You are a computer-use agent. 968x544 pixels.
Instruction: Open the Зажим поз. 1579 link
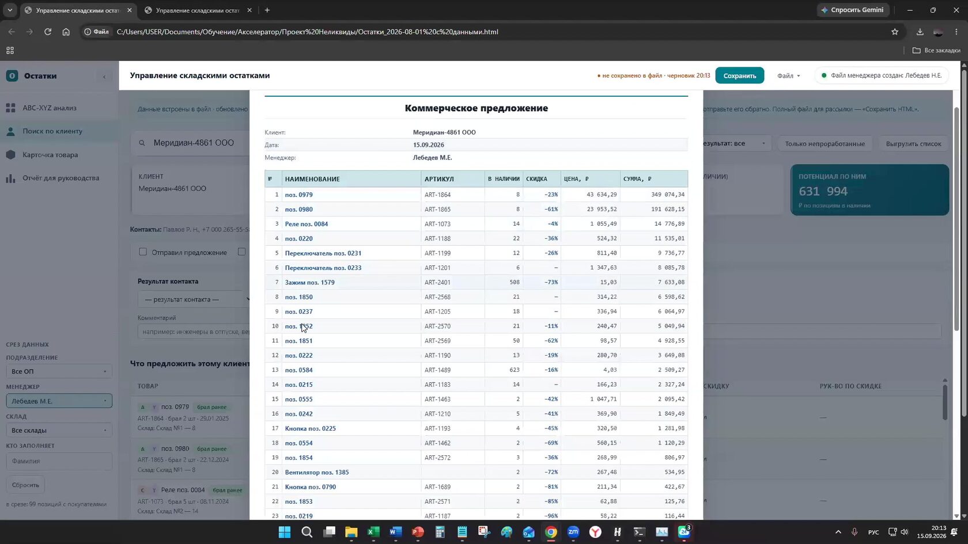click(309, 282)
